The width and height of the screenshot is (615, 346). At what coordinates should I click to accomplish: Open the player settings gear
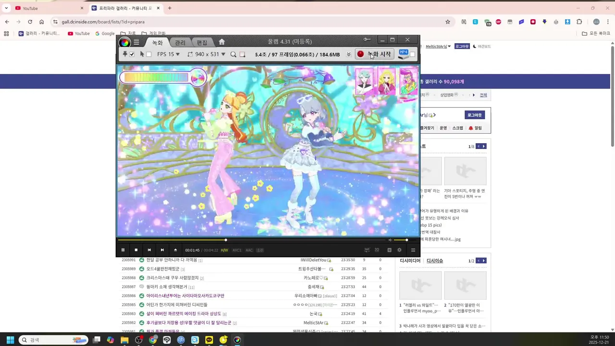(399, 250)
